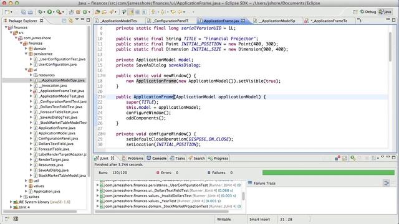Collapse All in Package Explorer
Viewport: 399px width, 224px height.
pos(64,21)
